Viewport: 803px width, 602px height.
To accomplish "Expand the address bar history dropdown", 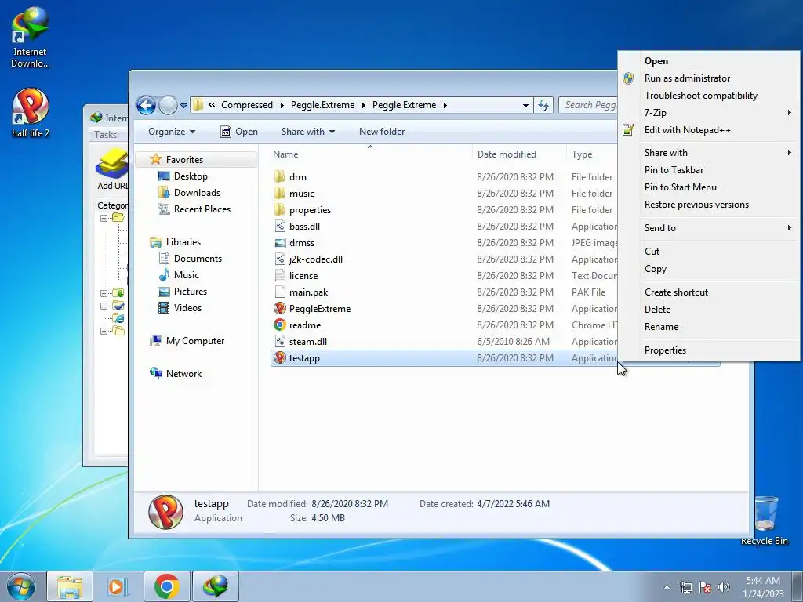I will [525, 106].
